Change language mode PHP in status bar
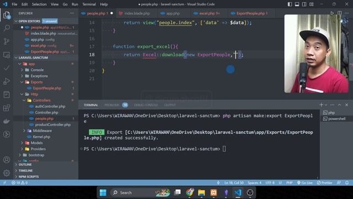Screen dimensions: 353x199 [289, 183]
